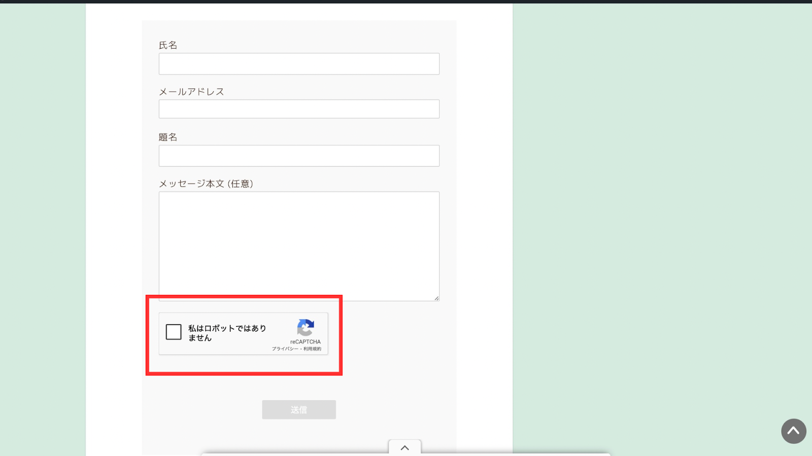Click the 私はロボットではありません label text
This screenshot has height=456, width=812.
coord(227,333)
